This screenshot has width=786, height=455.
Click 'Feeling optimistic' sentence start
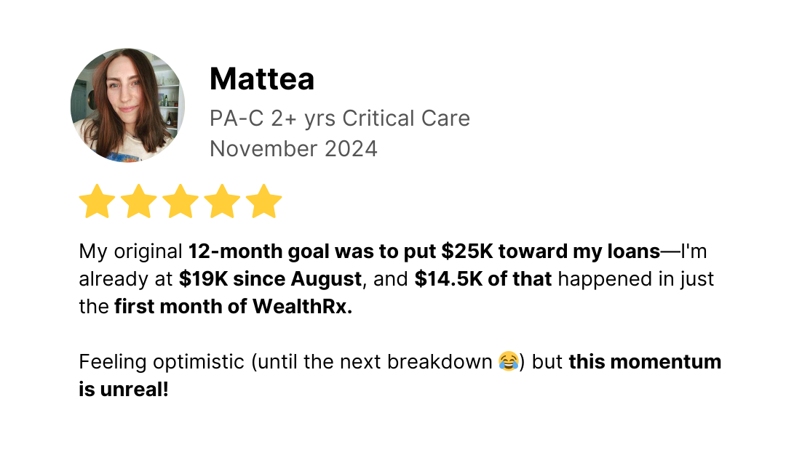coord(162,362)
